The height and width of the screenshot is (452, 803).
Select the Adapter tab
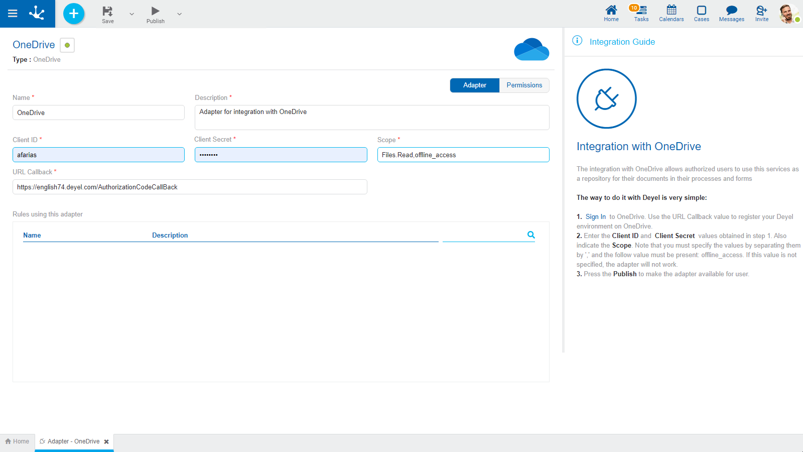(x=474, y=85)
